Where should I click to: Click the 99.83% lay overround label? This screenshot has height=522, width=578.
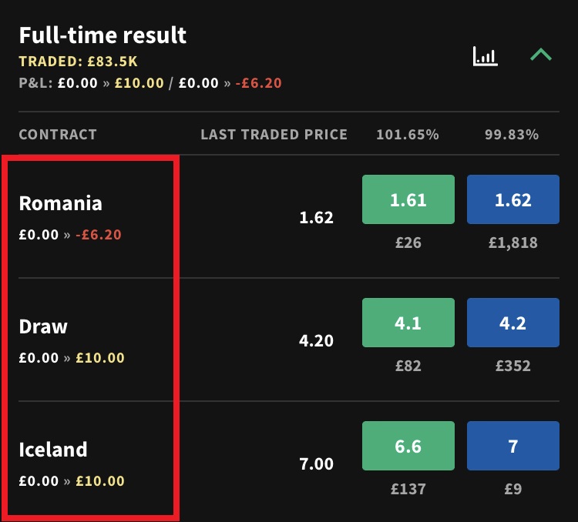[512, 135]
